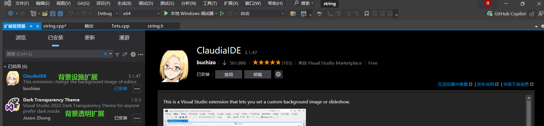Switch to the 输出 tab
The height and width of the screenshot is (126, 544).
click(89, 26)
